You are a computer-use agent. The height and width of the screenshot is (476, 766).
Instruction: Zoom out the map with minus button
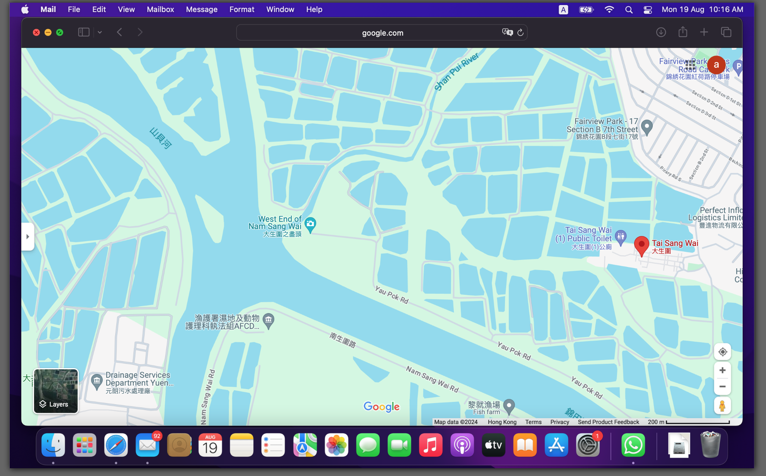[x=722, y=386]
